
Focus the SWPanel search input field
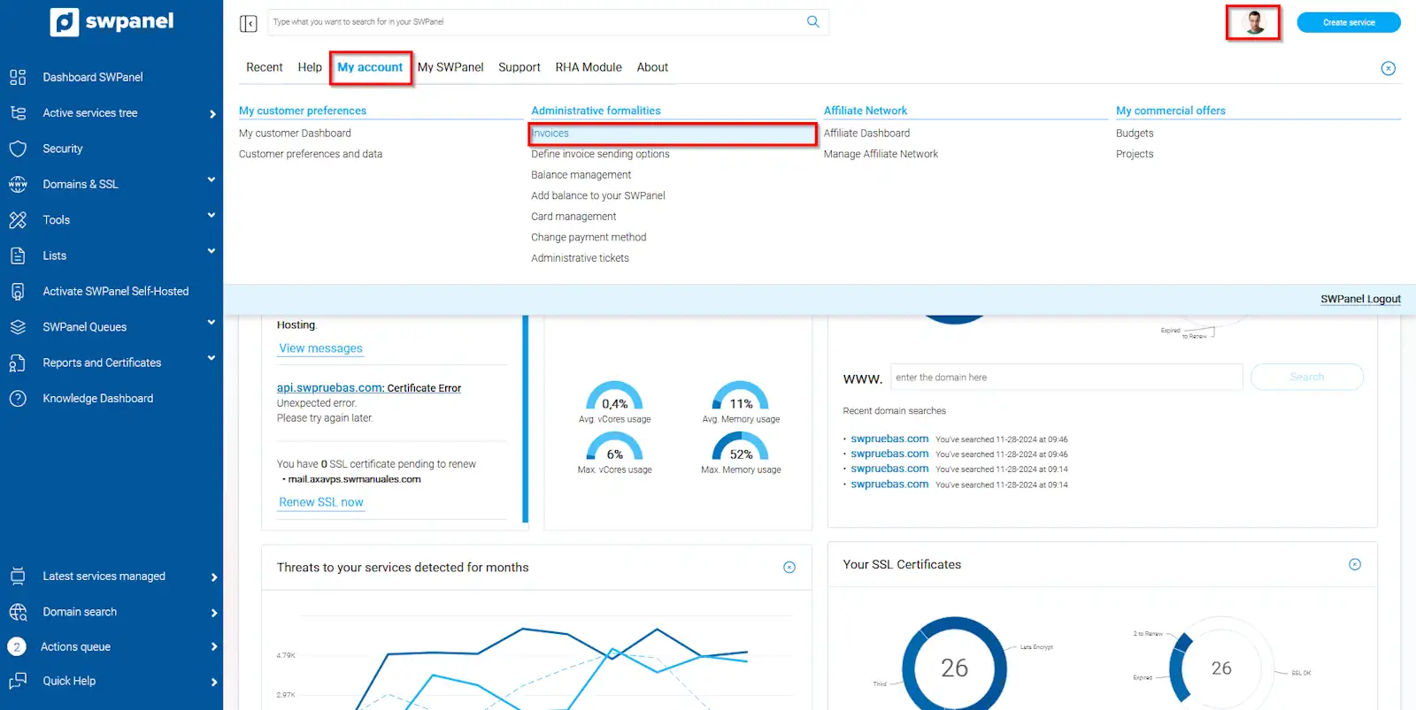[535, 22]
